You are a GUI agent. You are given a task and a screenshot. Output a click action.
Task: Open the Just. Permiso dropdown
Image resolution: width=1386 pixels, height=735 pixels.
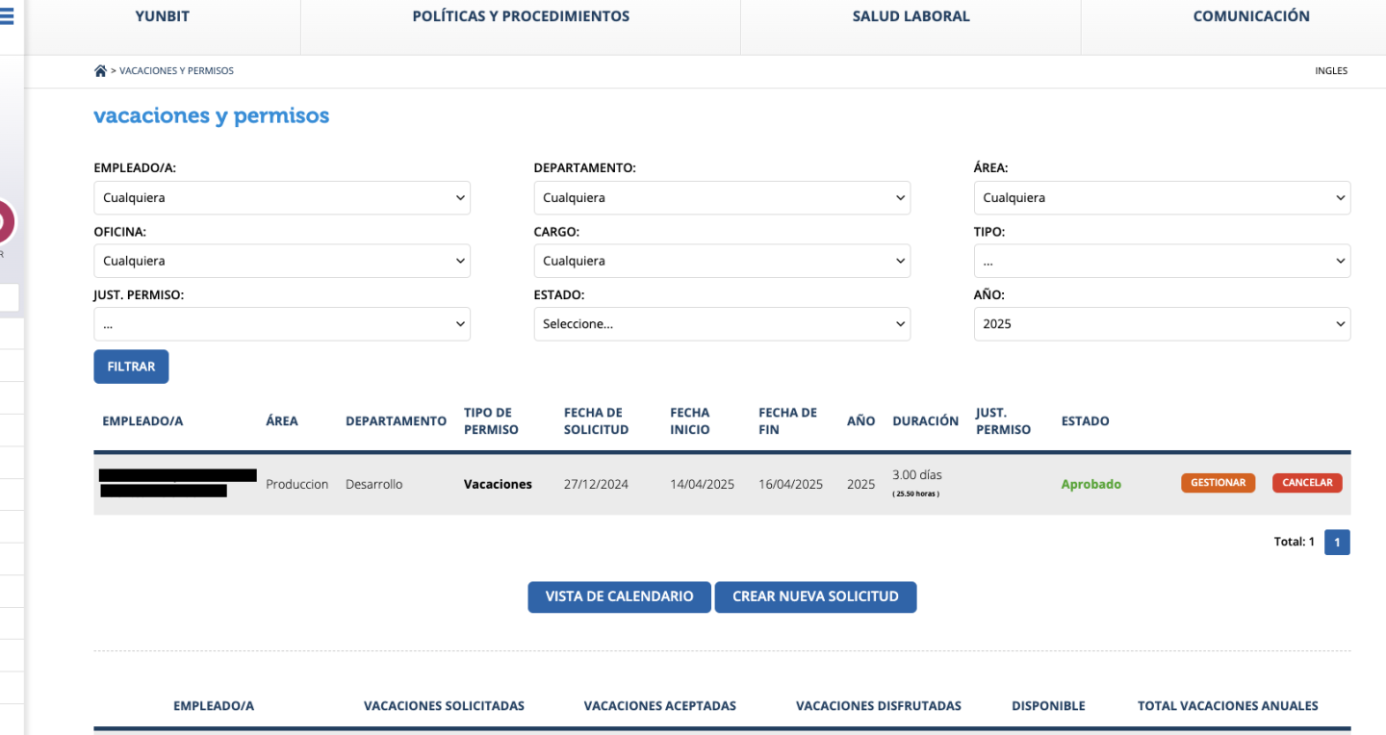pyautogui.click(x=281, y=324)
